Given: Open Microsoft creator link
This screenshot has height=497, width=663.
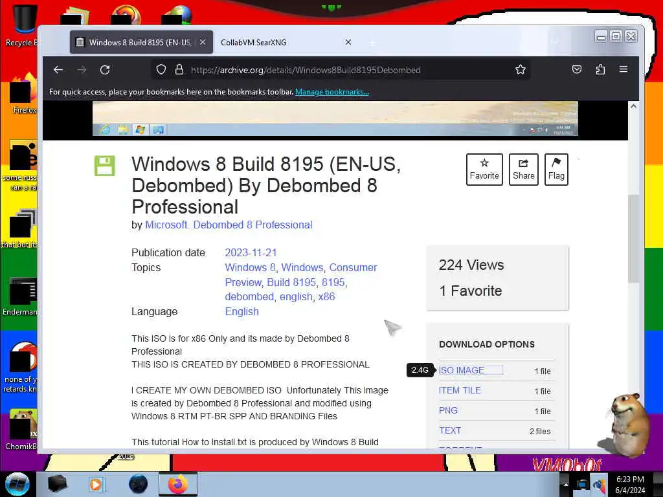Looking at the screenshot, I should click(166, 225).
